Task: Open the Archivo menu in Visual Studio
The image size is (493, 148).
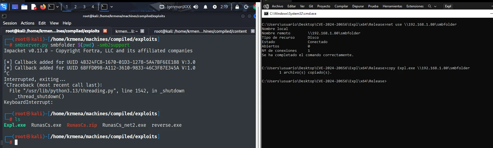Action: [x=277, y=6]
